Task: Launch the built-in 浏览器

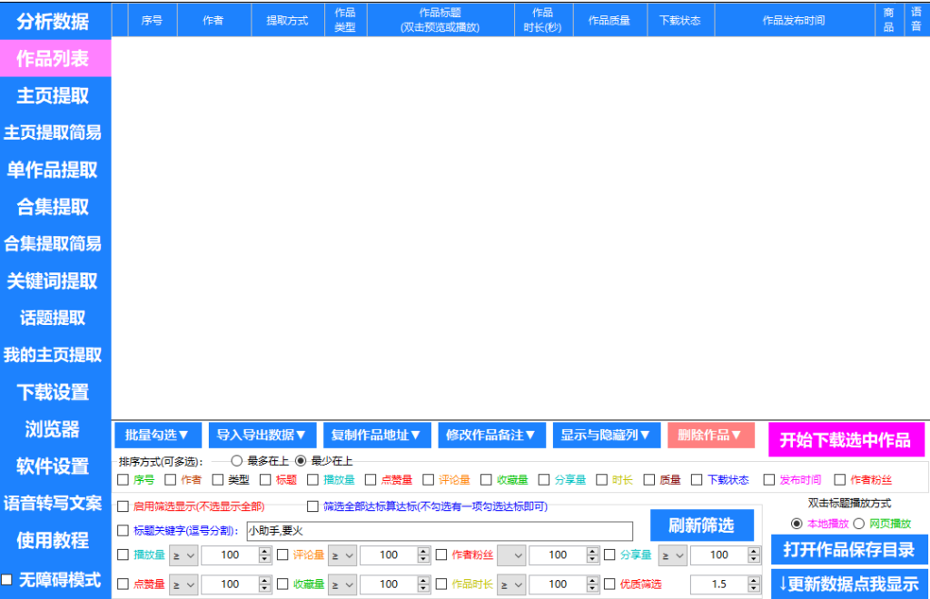Action: [54, 429]
